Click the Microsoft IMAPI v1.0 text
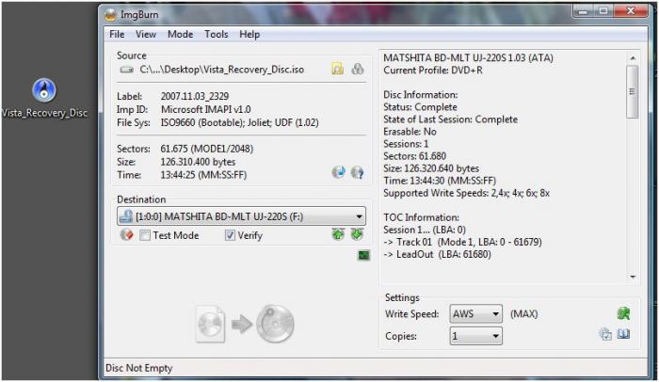Image resolution: width=659 pixels, height=382 pixels. (x=206, y=110)
